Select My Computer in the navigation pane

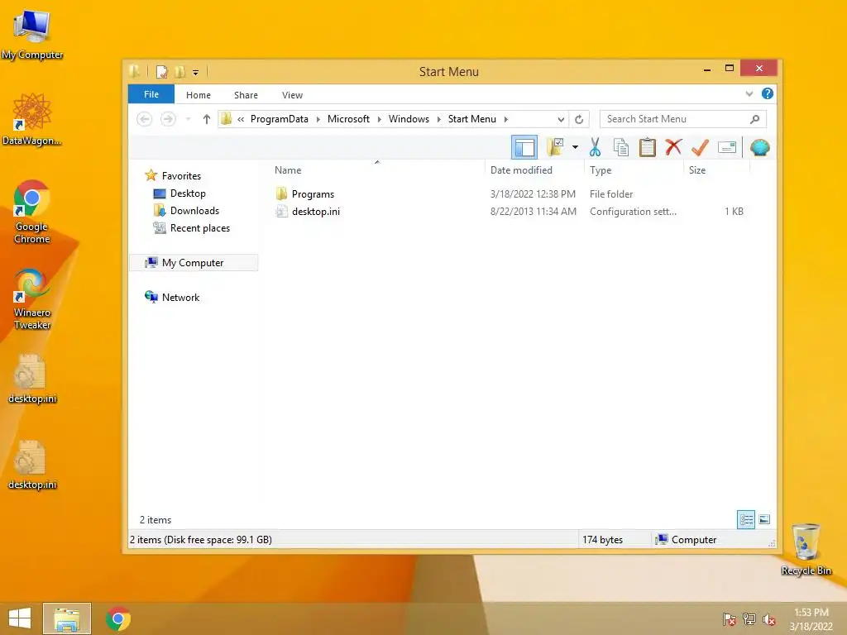tap(193, 262)
